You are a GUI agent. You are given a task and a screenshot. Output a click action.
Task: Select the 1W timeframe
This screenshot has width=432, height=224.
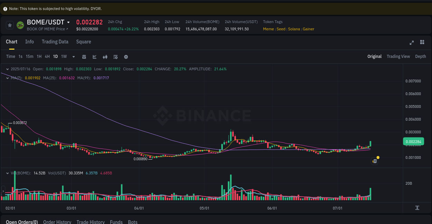click(x=64, y=56)
